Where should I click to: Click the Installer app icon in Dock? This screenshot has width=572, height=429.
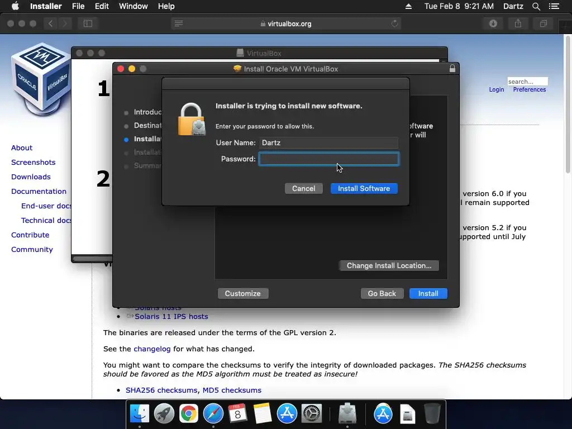(x=347, y=414)
